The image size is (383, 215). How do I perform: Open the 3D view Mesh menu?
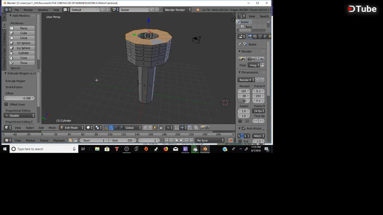tap(52, 128)
